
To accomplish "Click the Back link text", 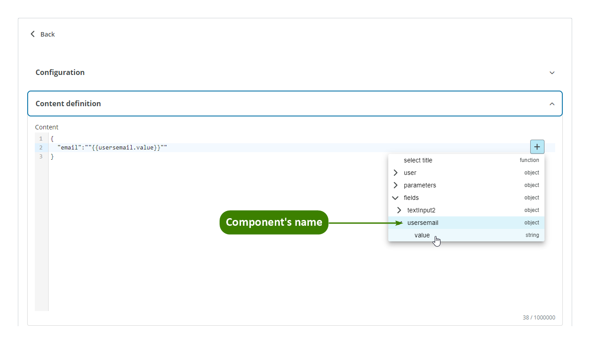I will (47, 34).
